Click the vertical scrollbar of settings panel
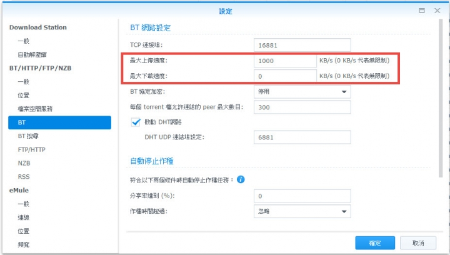This screenshot has width=450, height=255. point(441,98)
